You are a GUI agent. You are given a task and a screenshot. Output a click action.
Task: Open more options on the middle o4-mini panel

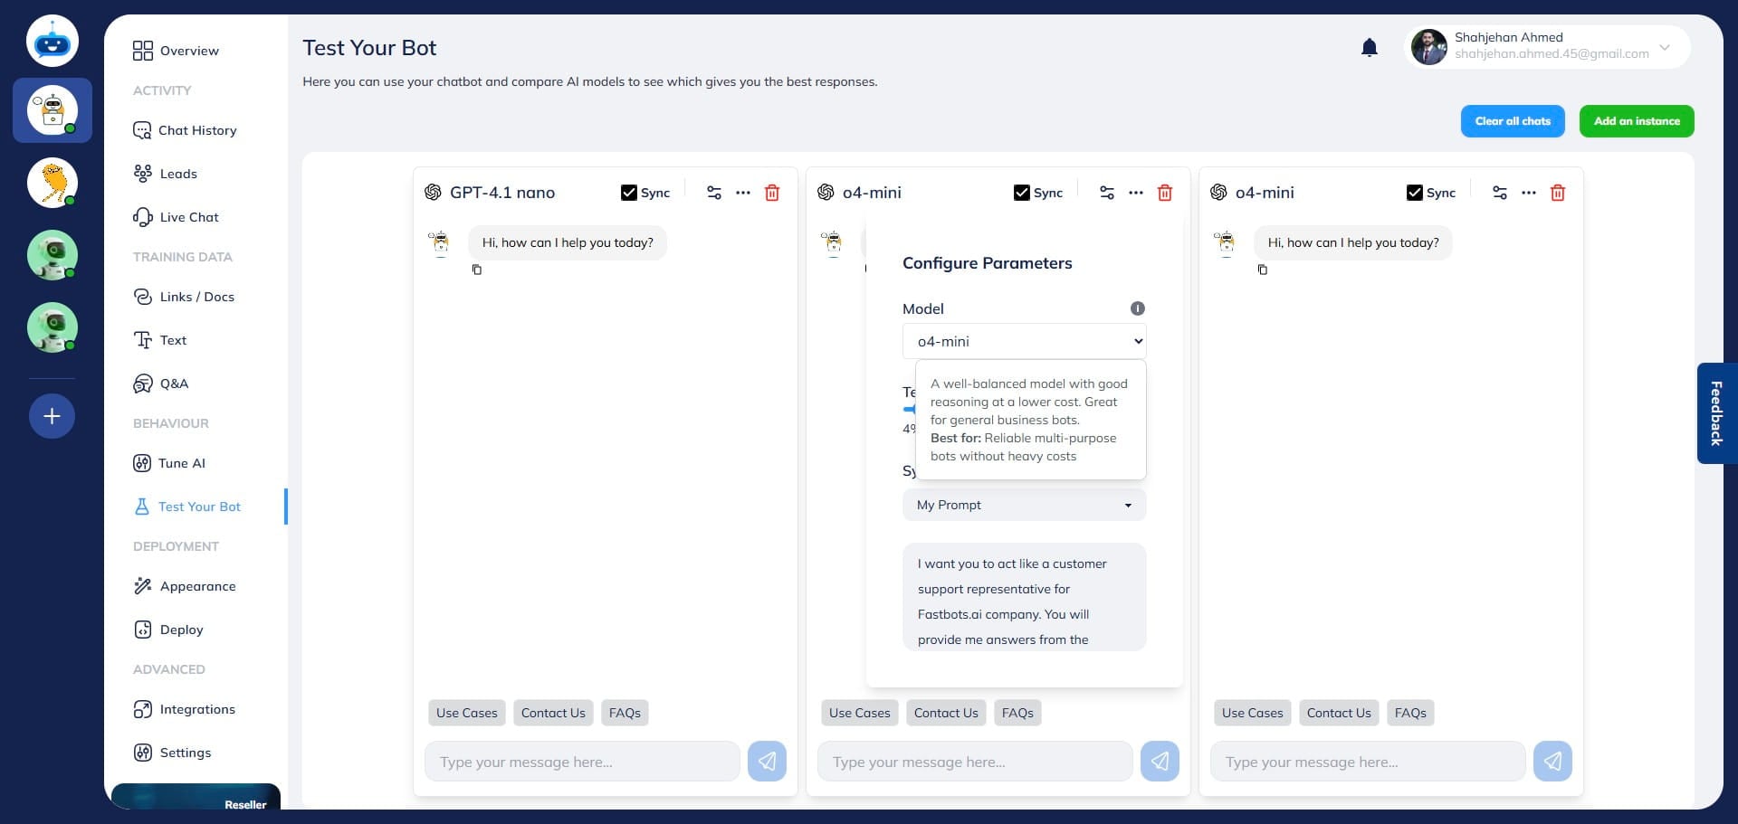coord(1136,193)
